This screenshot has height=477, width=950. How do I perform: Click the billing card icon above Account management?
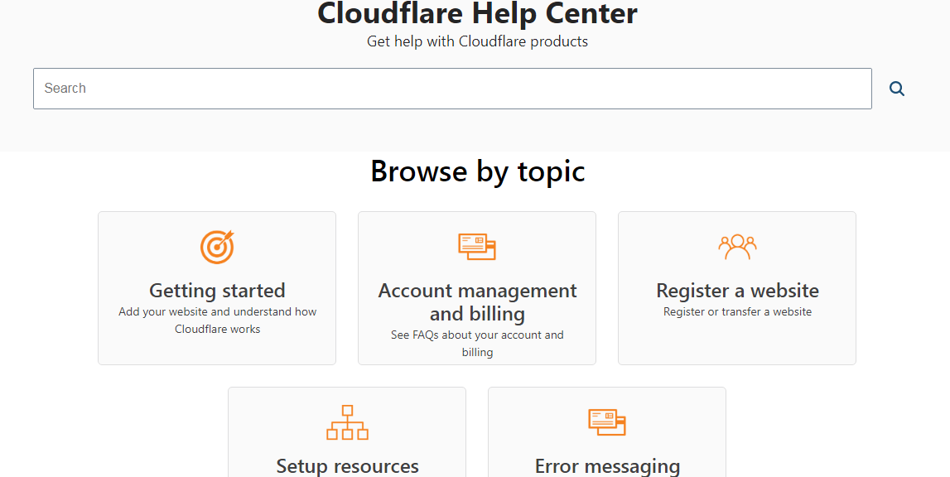tap(477, 247)
